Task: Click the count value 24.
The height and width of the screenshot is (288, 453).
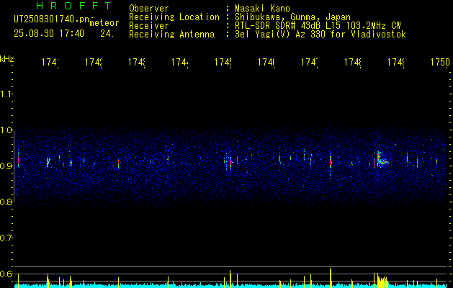Action: 107,34
